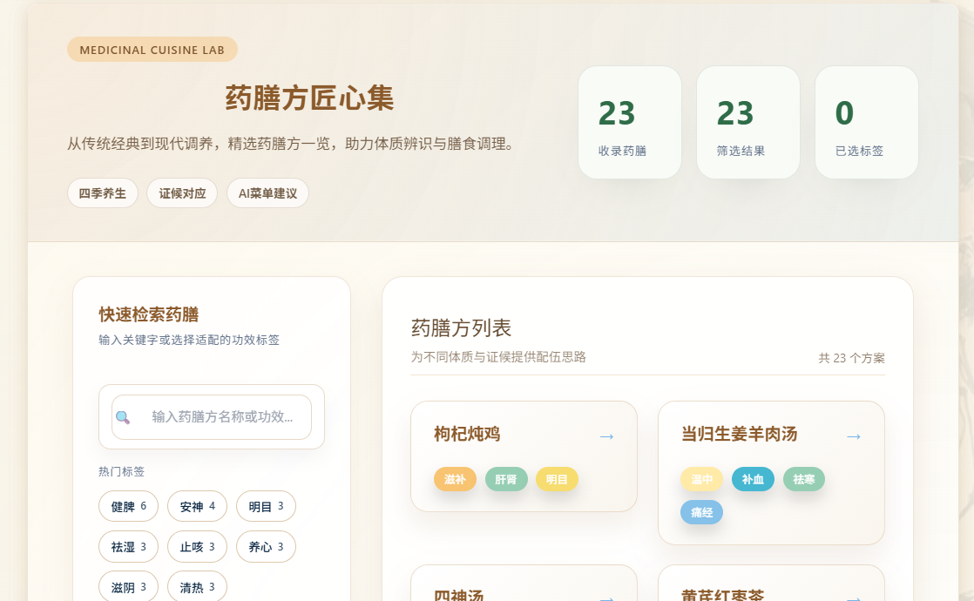Enable the 祛湿 tag filter
Viewport: 974px width, 601px height.
[x=128, y=547]
